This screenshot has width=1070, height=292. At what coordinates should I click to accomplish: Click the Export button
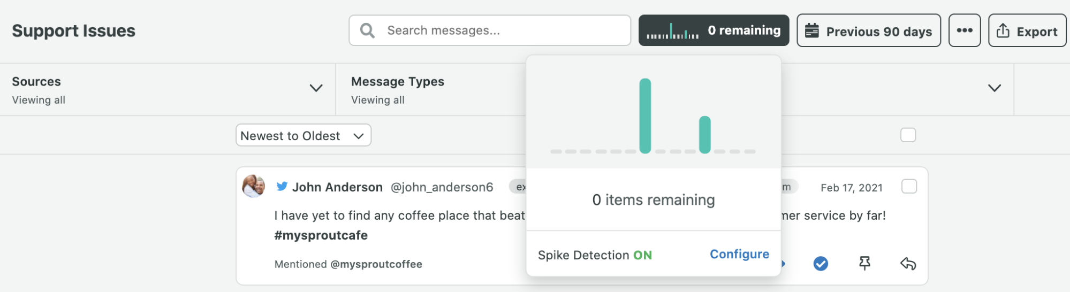tap(1027, 30)
